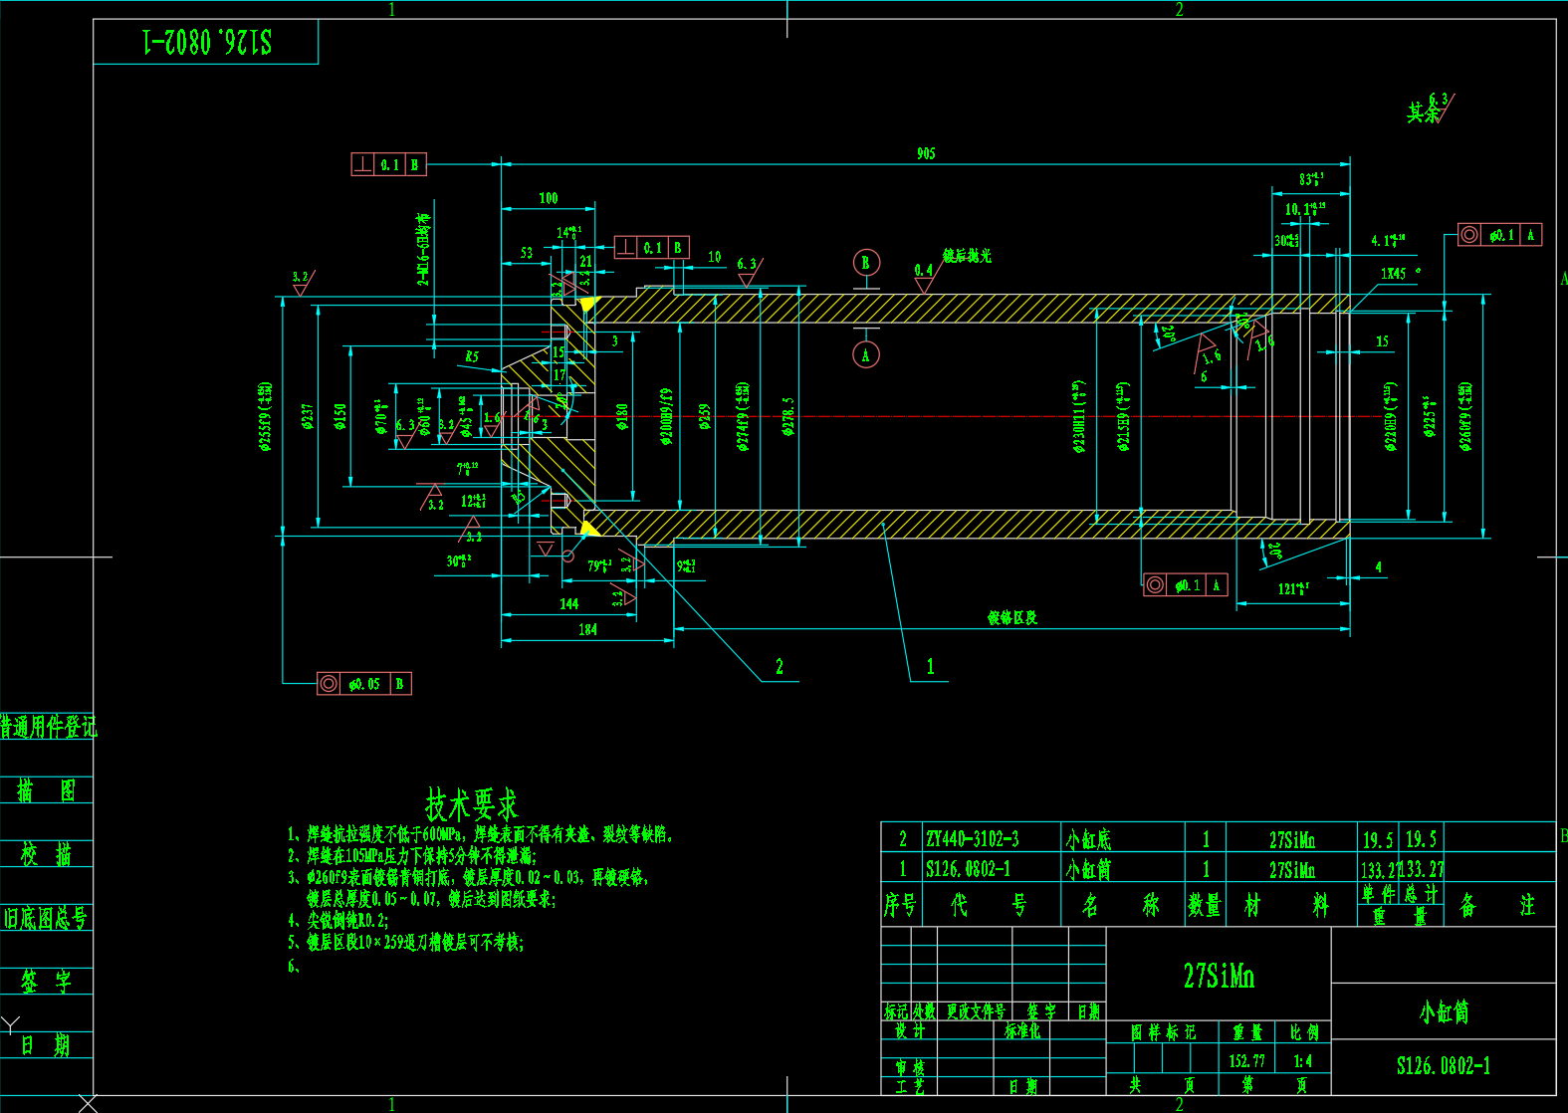
Task: Select part callout number 1
Action: pos(930,667)
